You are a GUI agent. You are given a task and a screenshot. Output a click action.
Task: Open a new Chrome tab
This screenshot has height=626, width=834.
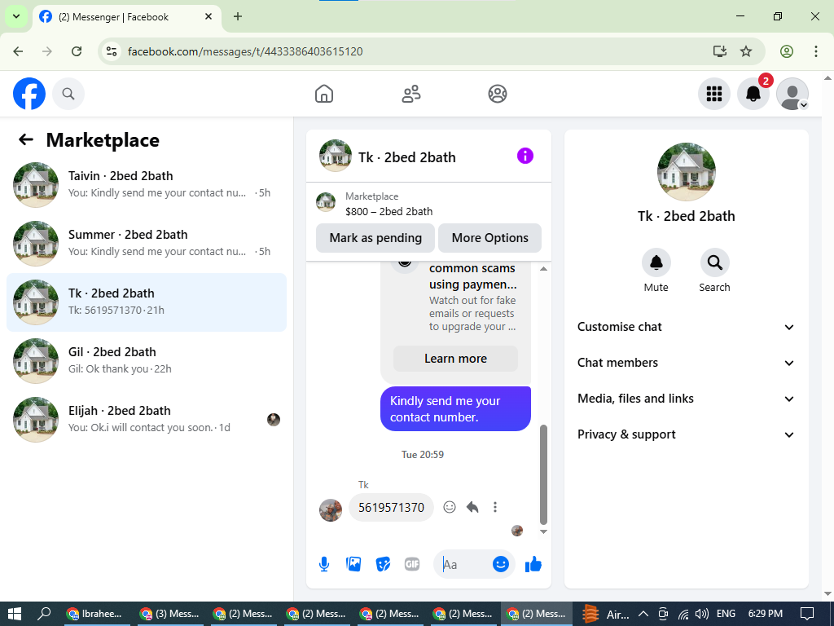click(238, 16)
